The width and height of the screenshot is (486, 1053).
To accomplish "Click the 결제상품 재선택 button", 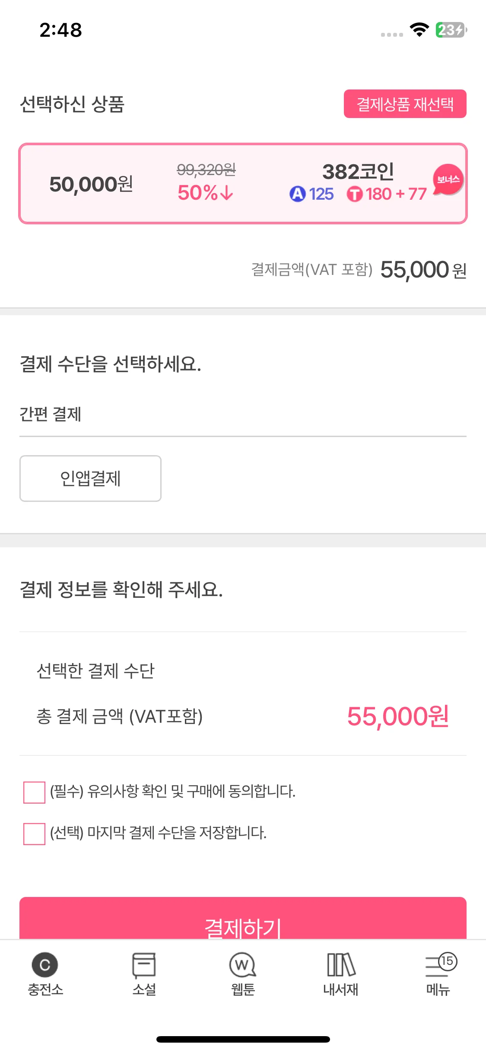I will pos(405,104).
